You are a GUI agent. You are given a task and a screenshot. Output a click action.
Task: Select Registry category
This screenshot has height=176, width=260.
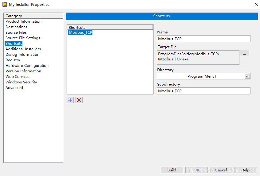pyautogui.click(x=13, y=60)
